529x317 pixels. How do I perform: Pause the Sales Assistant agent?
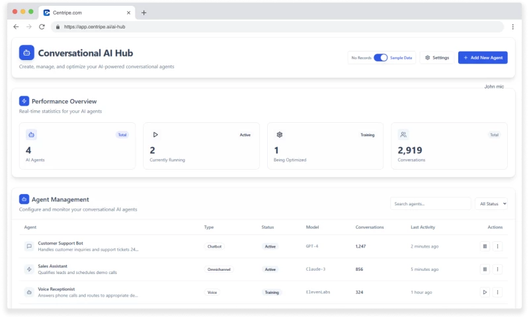[485, 269]
